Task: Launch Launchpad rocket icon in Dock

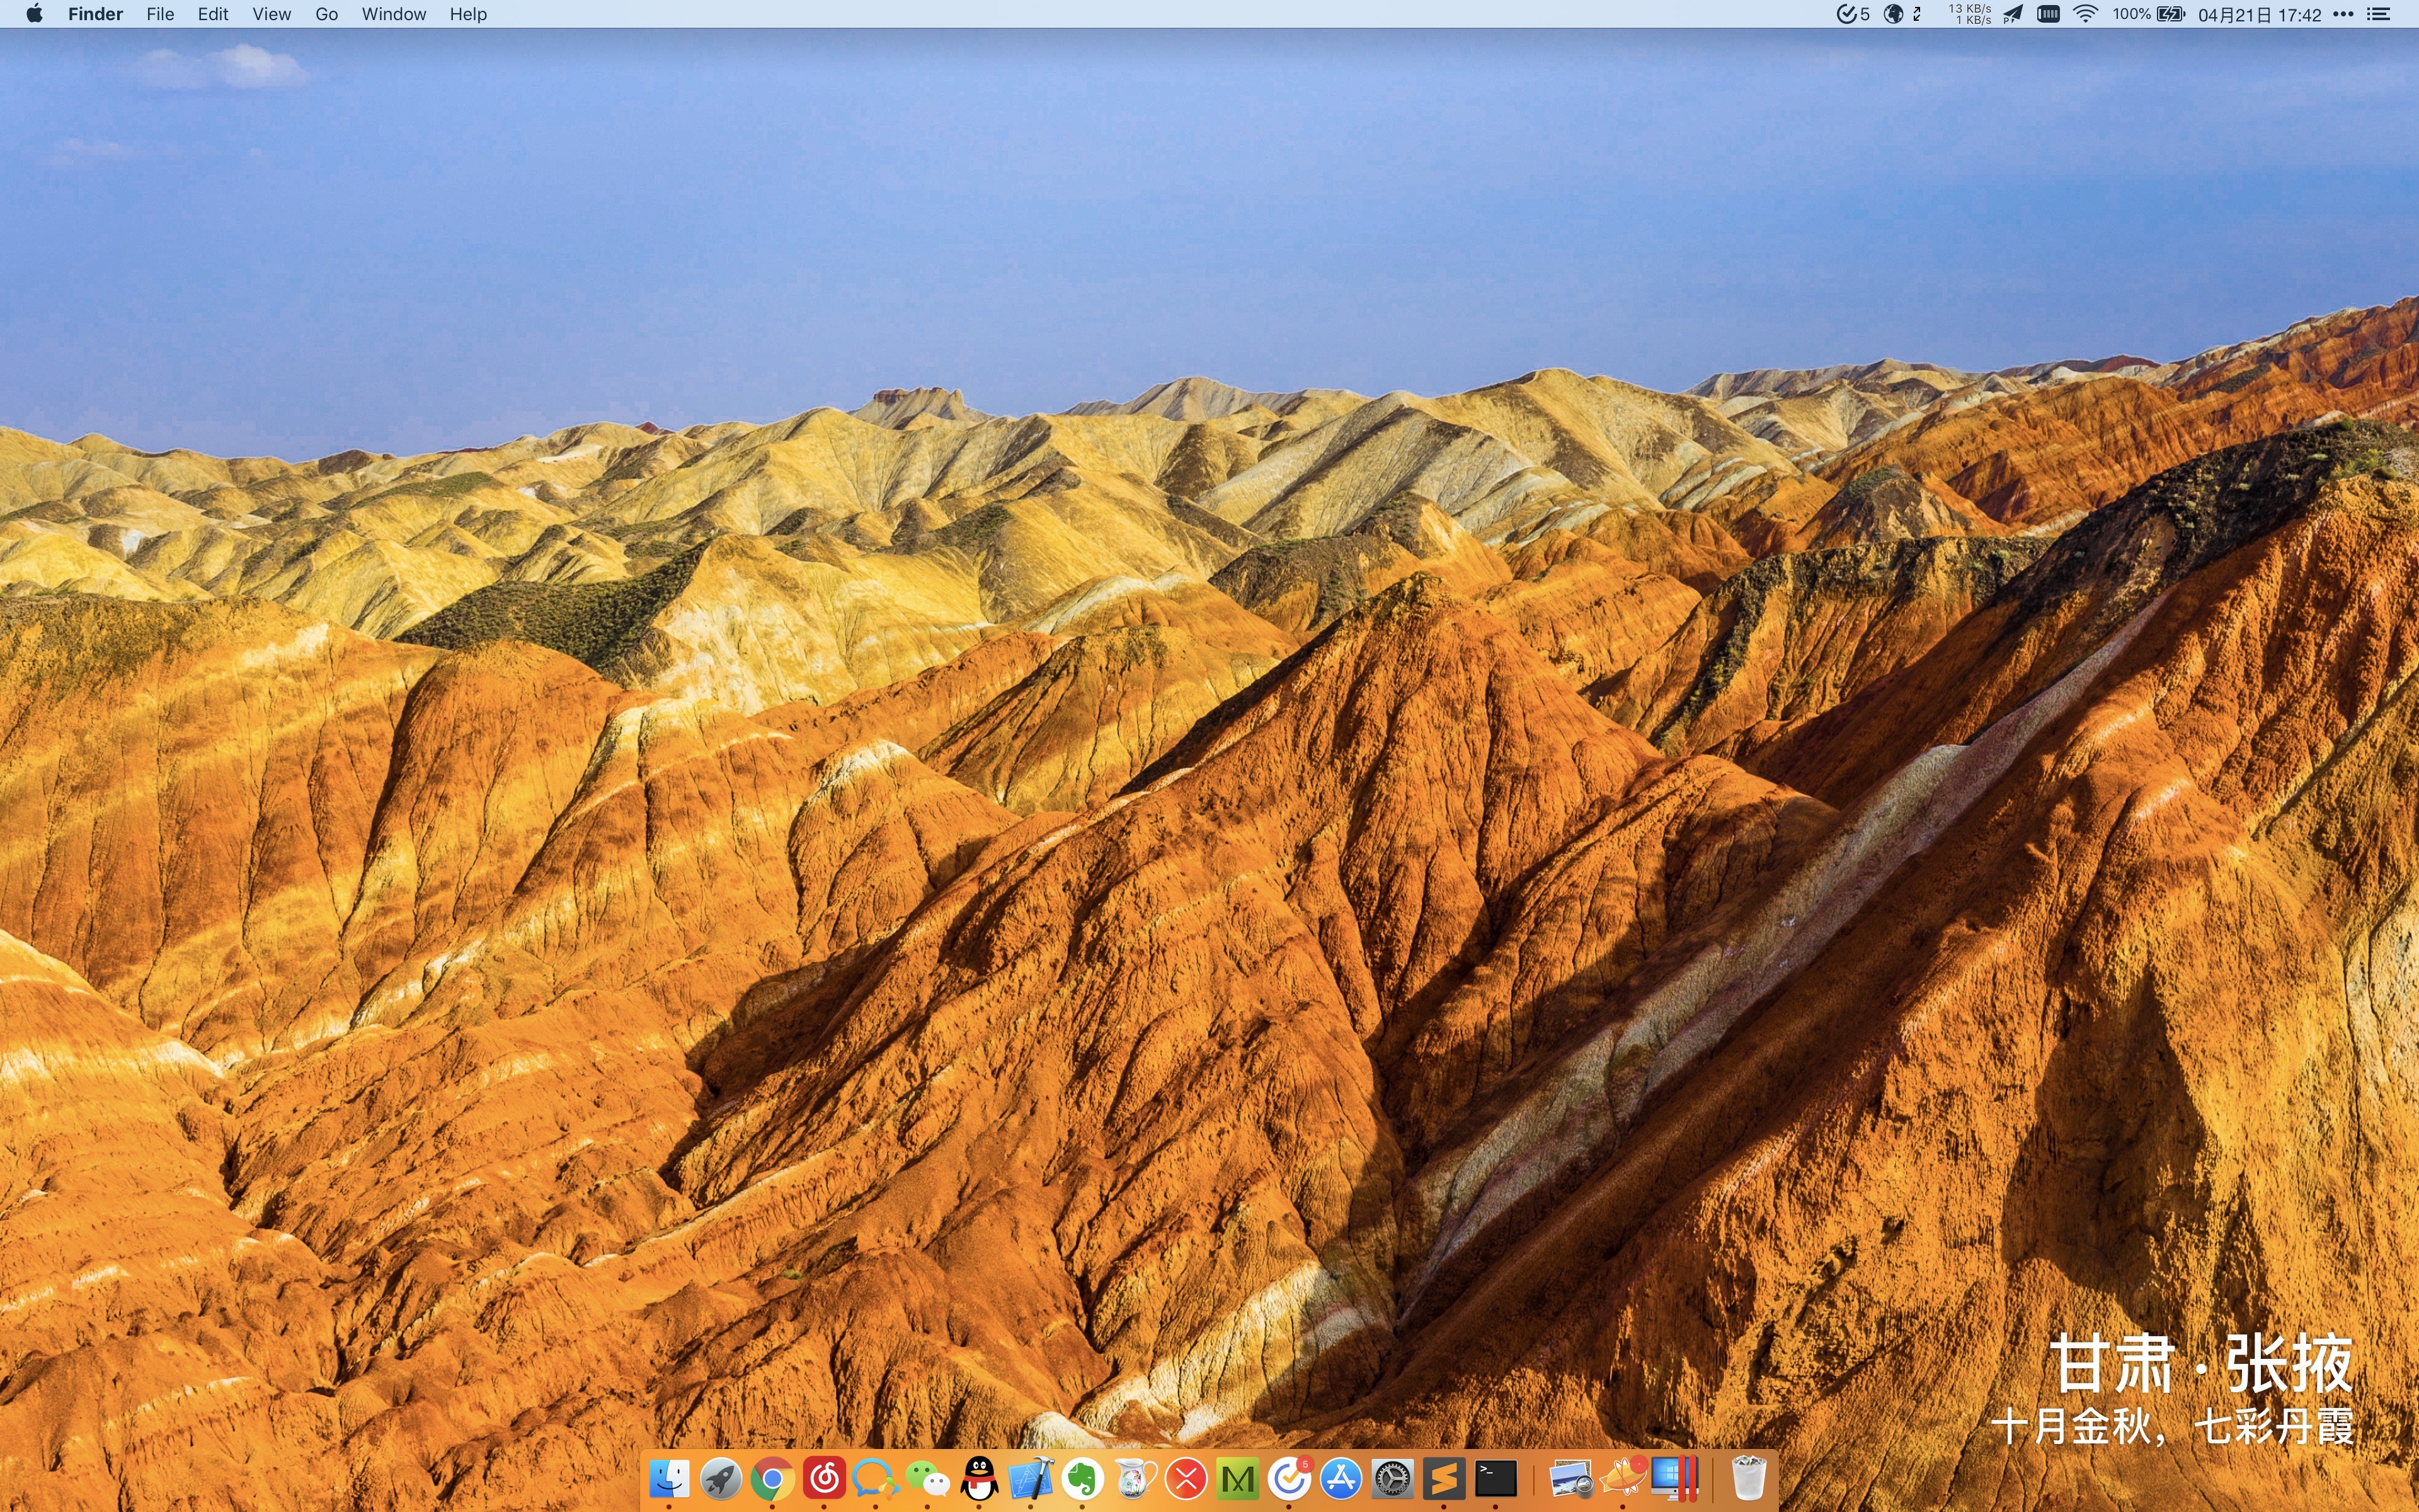Action: click(721, 1478)
